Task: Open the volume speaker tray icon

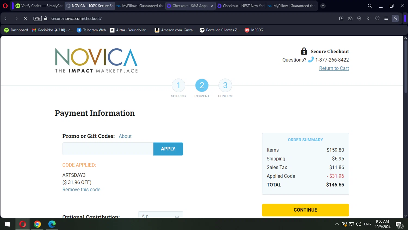Action: (x=358, y=224)
